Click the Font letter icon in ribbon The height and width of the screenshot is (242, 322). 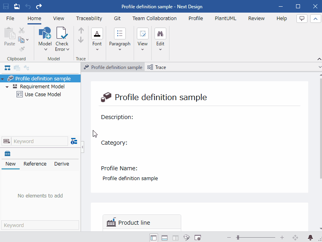[x=97, y=34]
